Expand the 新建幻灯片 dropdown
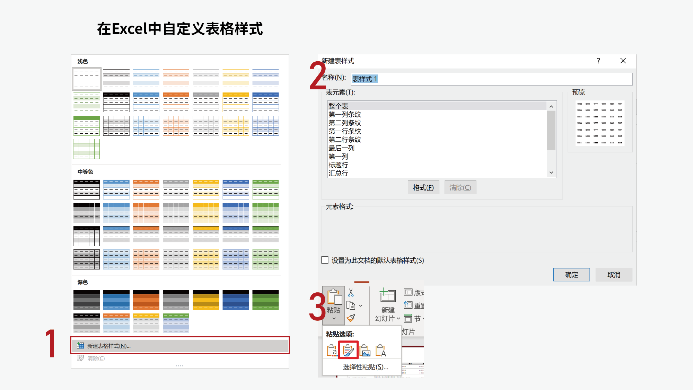 coord(398,318)
